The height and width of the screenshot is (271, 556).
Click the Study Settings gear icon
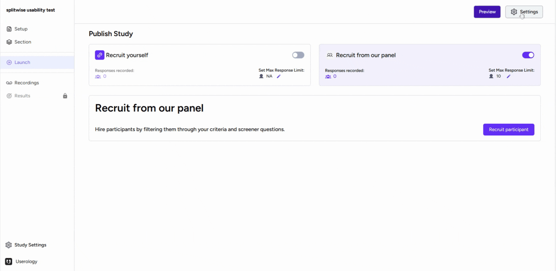pyautogui.click(x=9, y=245)
